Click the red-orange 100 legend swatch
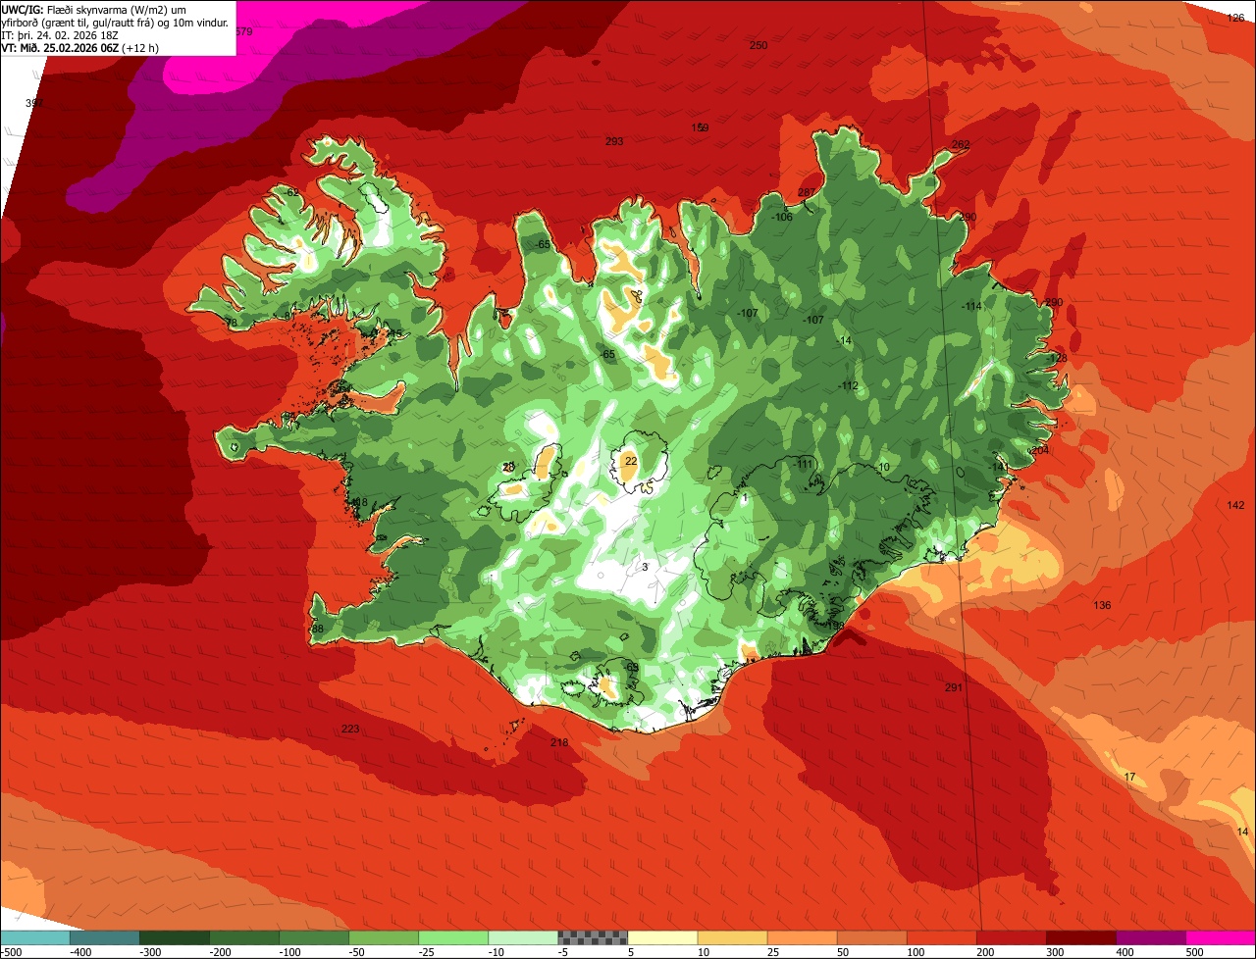This screenshot has width=1256, height=959. tap(941, 937)
